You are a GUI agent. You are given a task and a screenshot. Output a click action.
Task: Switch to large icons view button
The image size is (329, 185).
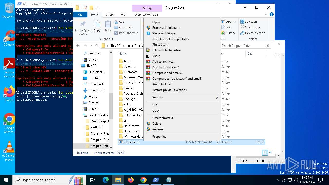pyautogui.click(x=271, y=153)
